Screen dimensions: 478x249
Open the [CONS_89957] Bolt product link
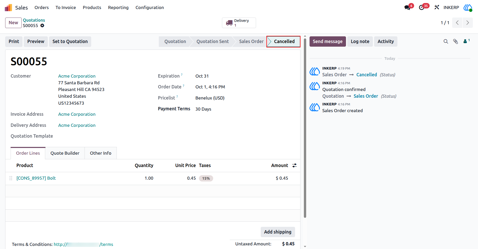(36, 178)
